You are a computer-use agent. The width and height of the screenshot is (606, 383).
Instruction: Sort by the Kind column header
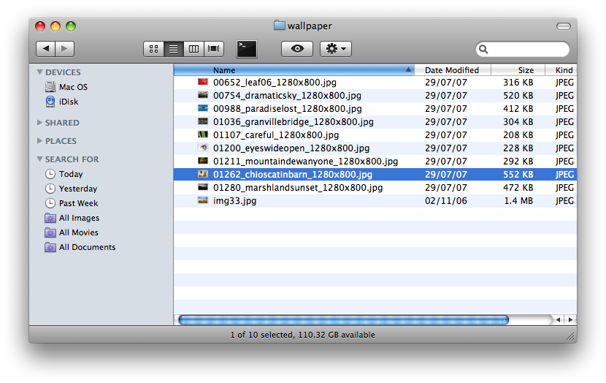[x=561, y=70]
